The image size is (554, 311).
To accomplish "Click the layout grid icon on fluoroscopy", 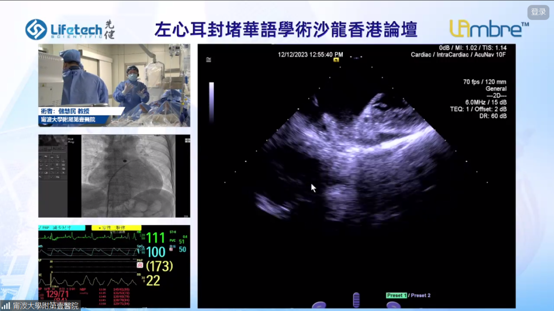I will (187, 140).
